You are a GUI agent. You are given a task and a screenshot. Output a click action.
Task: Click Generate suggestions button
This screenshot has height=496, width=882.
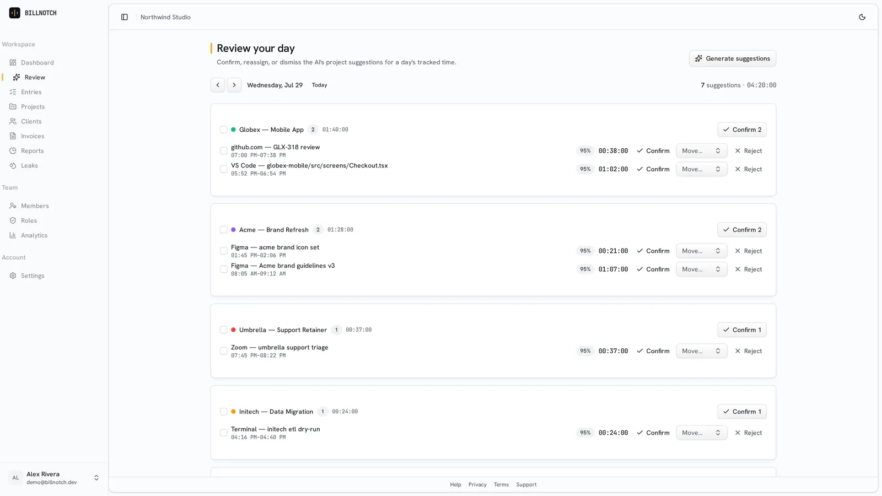[732, 58]
